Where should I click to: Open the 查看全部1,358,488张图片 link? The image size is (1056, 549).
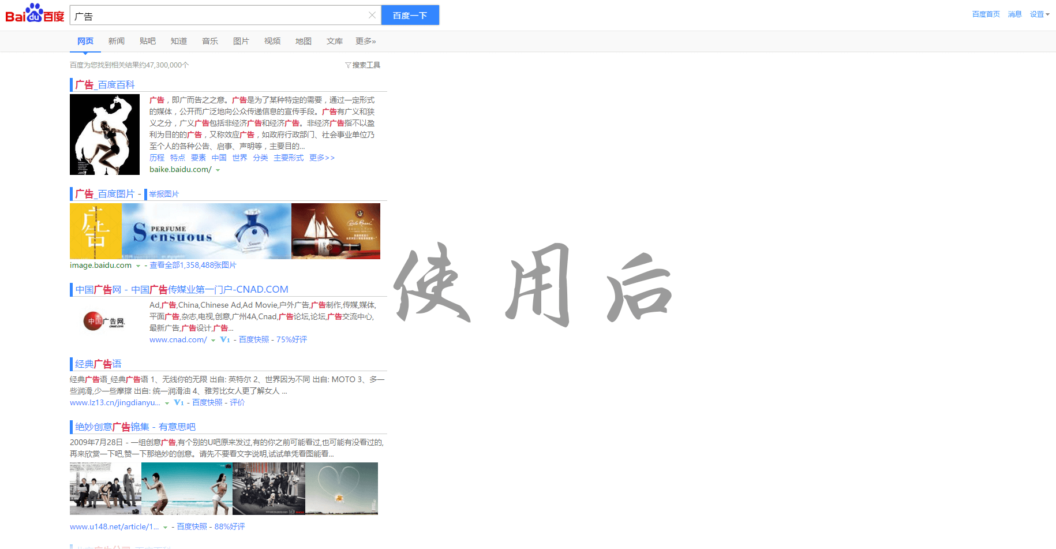tap(192, 265)
